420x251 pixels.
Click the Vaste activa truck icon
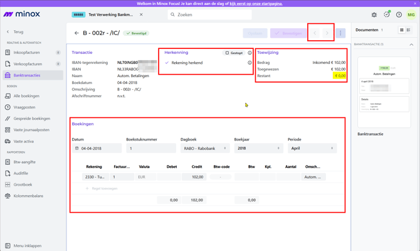[x=8, y=141]
